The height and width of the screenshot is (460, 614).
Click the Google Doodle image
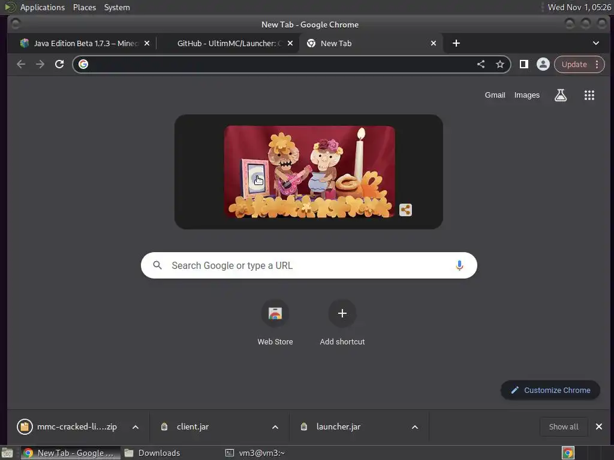coord(309,171)
